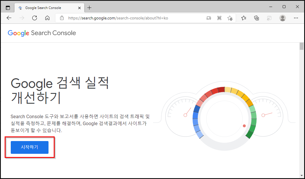Click the heading Google 검색 실적 개선하기
The width and height of the screenshot is (305, 179).
(x=60, y=90)
